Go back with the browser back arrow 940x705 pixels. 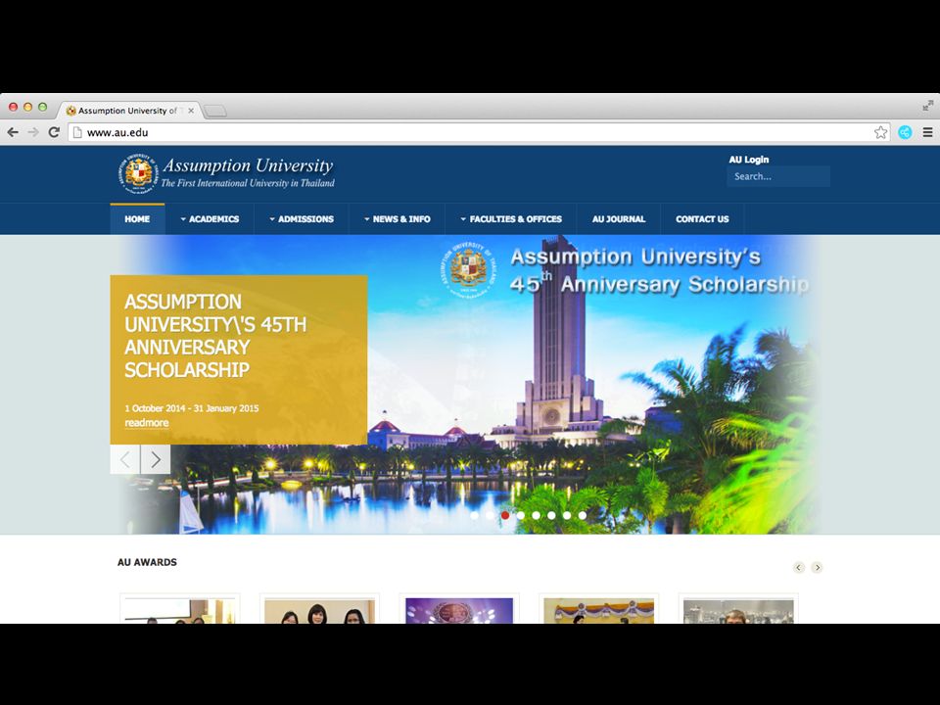pyautogui.click(x=13, y=132)
